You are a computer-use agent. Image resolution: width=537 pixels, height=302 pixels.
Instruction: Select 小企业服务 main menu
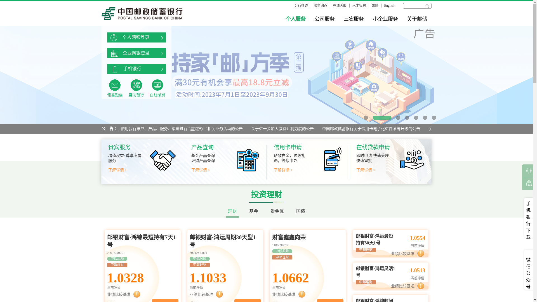pos(385,19)
